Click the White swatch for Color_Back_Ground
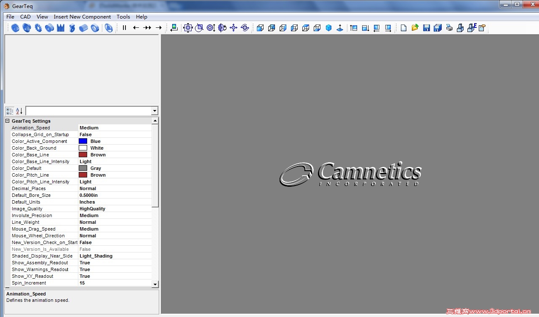The height and width of the screenshot is (317, 539). (83, 148)
